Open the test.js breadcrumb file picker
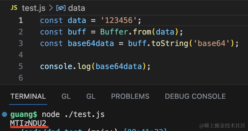The height and width of the screenshot is (131, 248). 34,8
